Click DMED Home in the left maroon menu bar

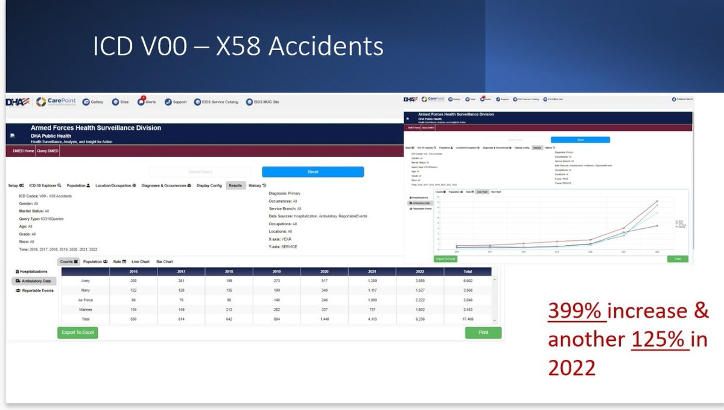tap(24, 150)
